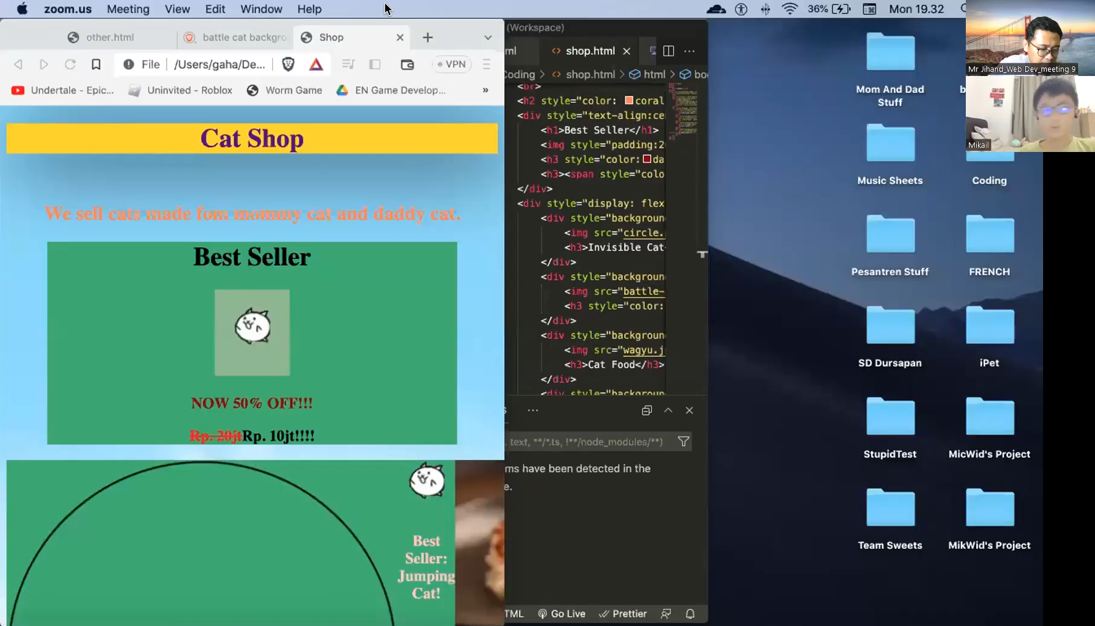Close the VS Code bottom panel
The width and height of the screenshot is (1095, 626).
689,410
